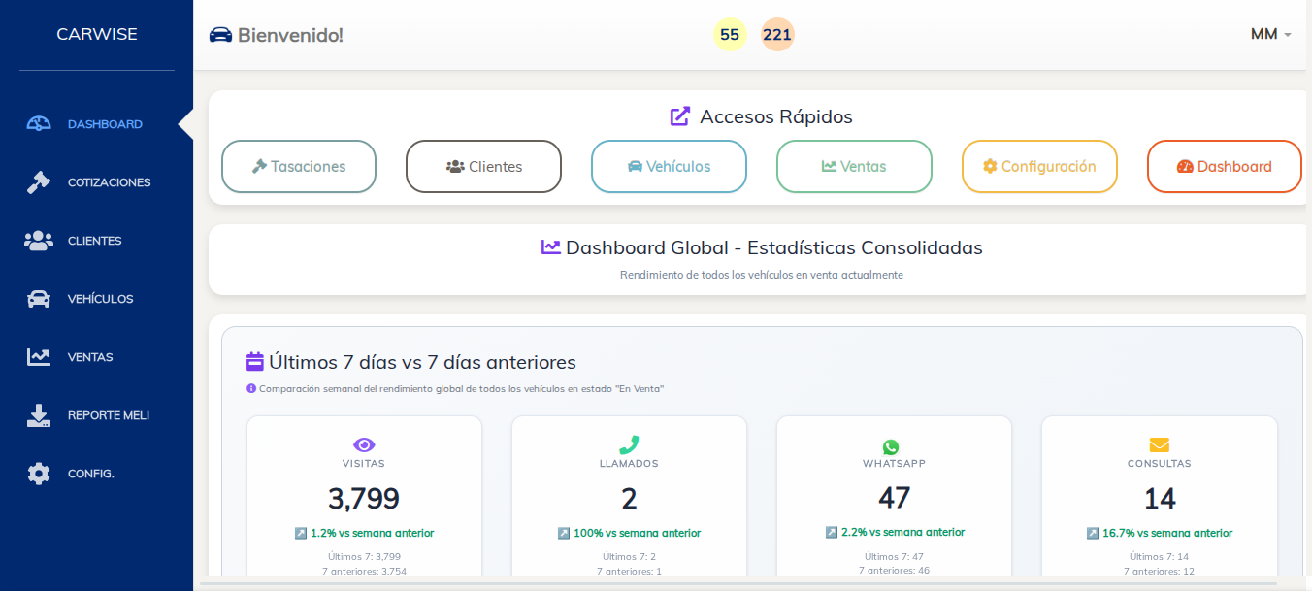Click the people icon next to CLIENTES

[x=39, y=240]
